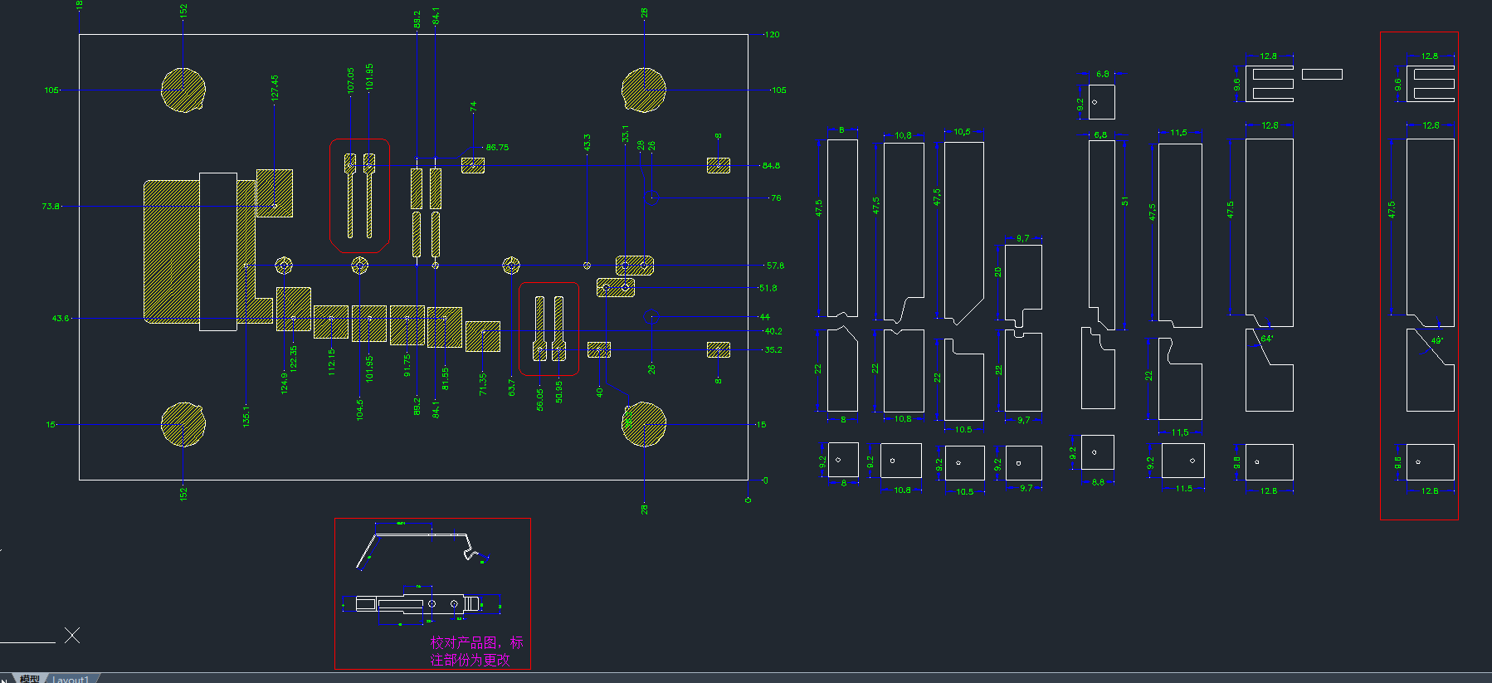The width and height of the screenshot is (1492, 683).
Task: Select the 43.6 dimension on the left
Action: [61, 318]
